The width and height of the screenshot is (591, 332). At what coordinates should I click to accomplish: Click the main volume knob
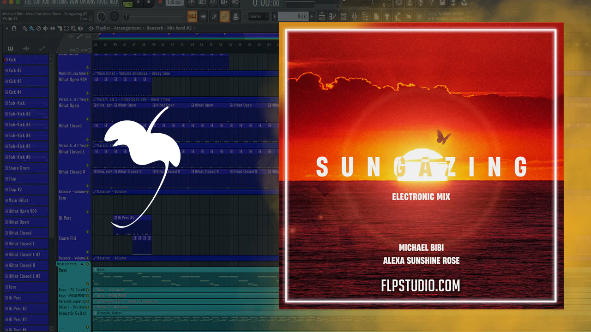click(x=101, y=17)
